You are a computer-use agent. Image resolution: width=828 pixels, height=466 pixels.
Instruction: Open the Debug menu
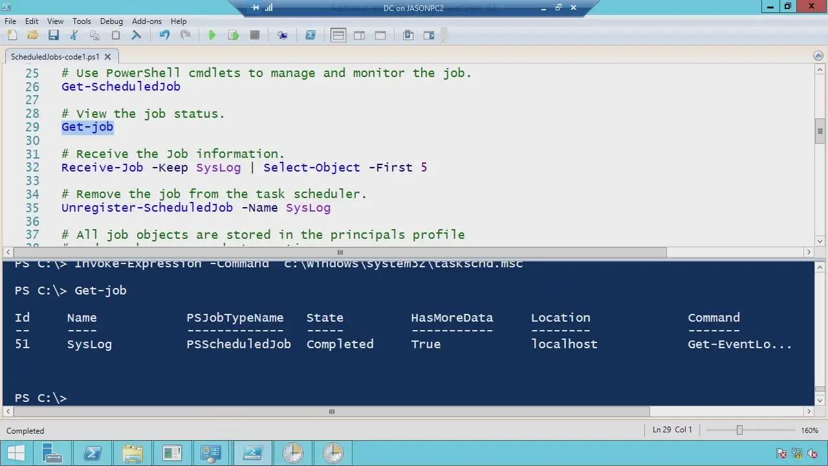coord(111,21)
